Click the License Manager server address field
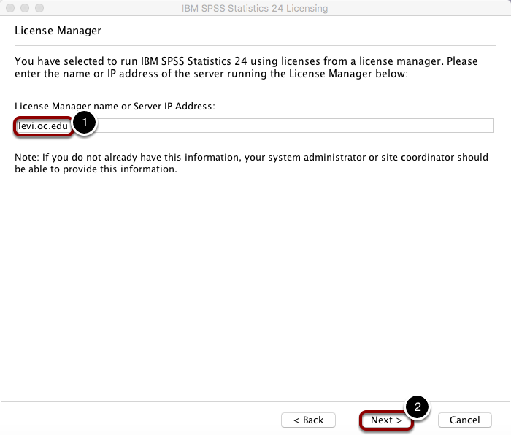This screenshot has width=511, height=435. [x=255, y=126]
